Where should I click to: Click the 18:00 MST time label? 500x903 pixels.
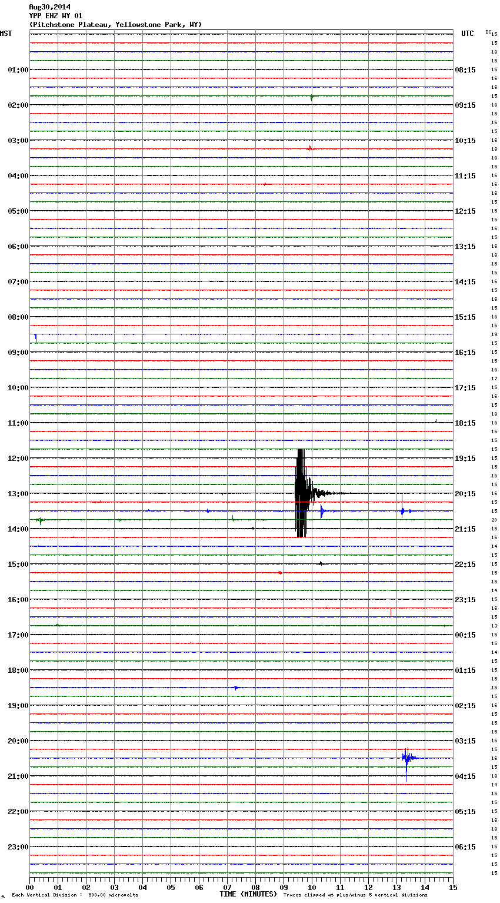(18, 670)
